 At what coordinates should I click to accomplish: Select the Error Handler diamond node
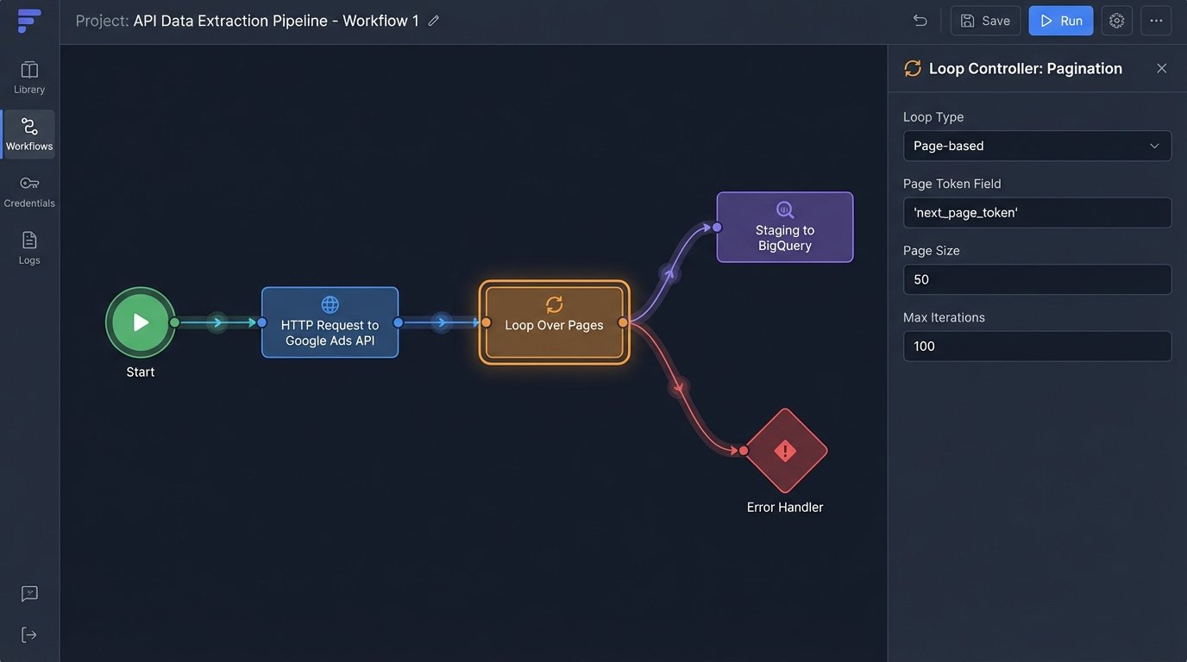(784, 449)
